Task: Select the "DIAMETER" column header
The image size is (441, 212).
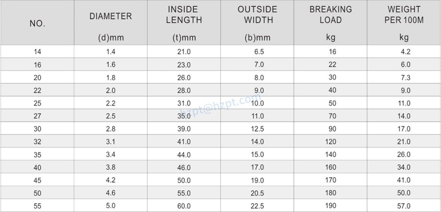Action: tap(110, 16)
